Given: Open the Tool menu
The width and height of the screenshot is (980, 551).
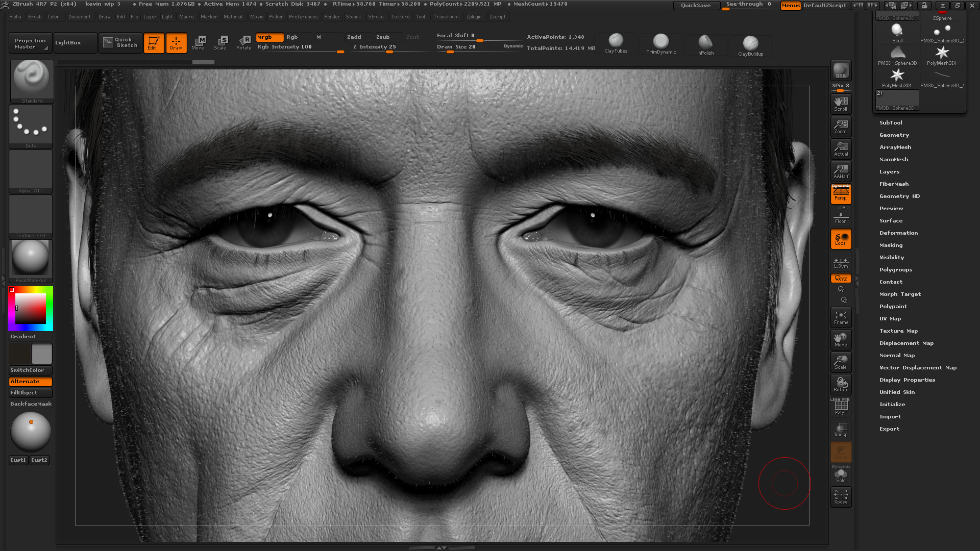Looking at the screenshot, I should pyautogui.click(x=421, y=16).
